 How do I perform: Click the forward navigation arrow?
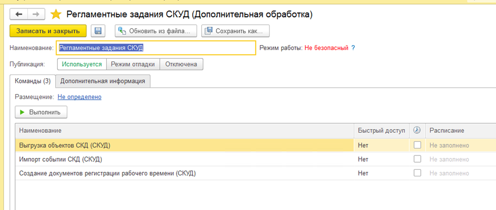tap(36, 14)
